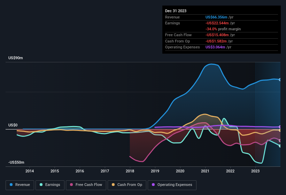
Task: Click the -34.0% profit margin text
Action: [223, 29]
